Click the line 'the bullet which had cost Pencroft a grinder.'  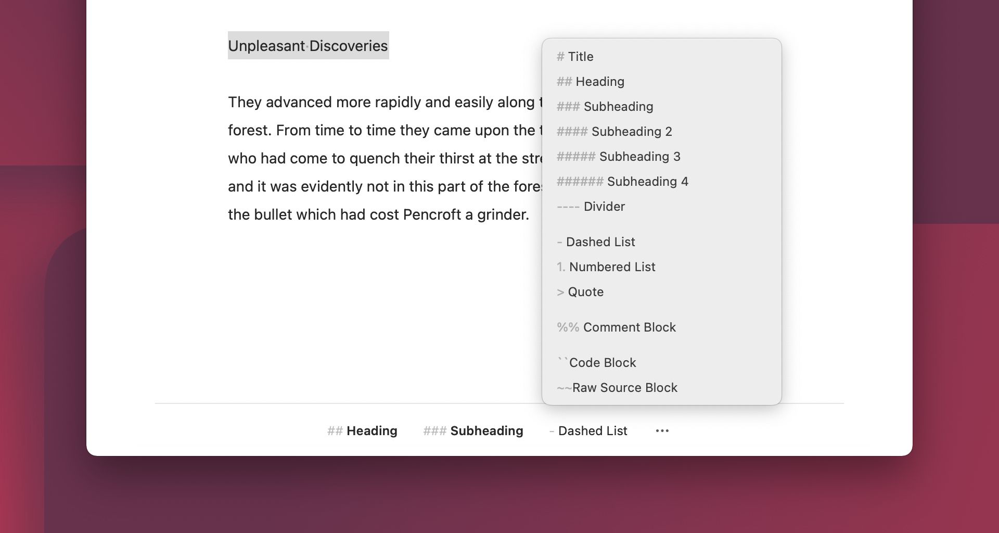378,214
